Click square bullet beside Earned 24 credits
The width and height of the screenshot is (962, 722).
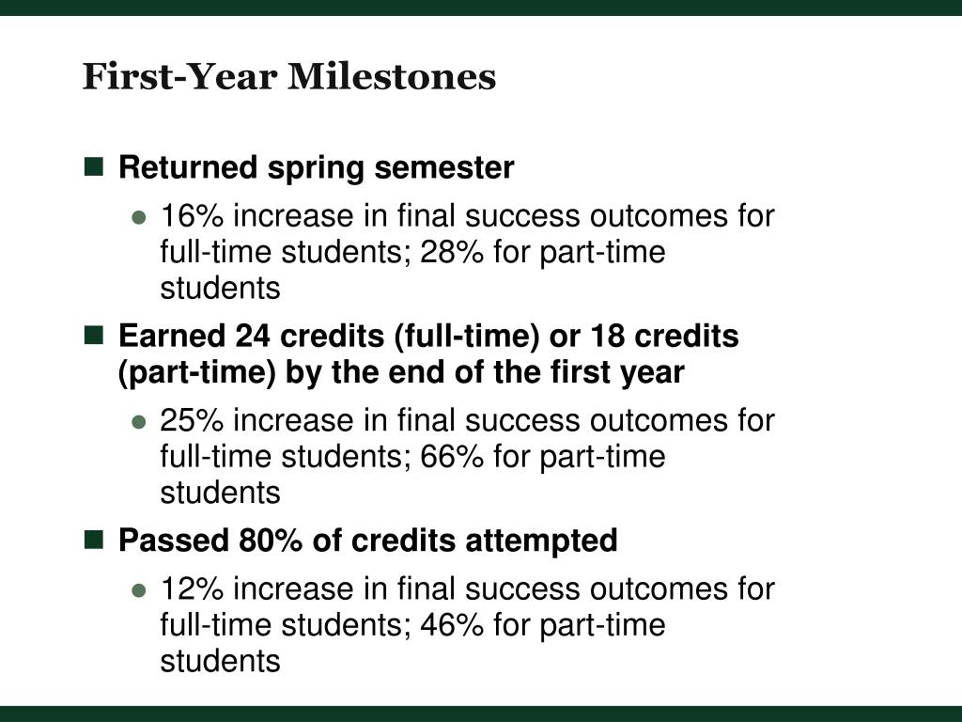point(93,335)
